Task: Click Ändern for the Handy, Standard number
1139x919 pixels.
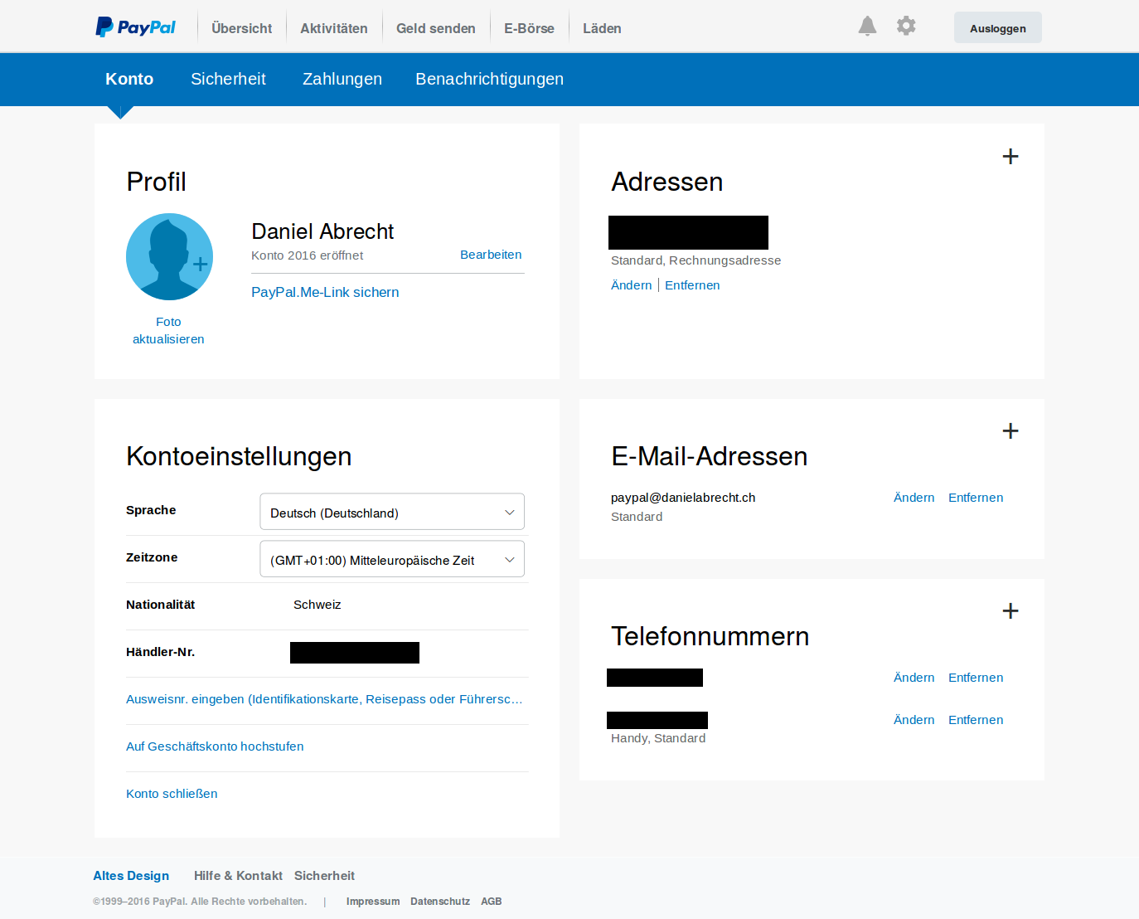Action: click(x=914, y=720)
